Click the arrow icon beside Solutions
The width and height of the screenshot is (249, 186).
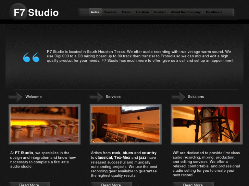[178, 97]
